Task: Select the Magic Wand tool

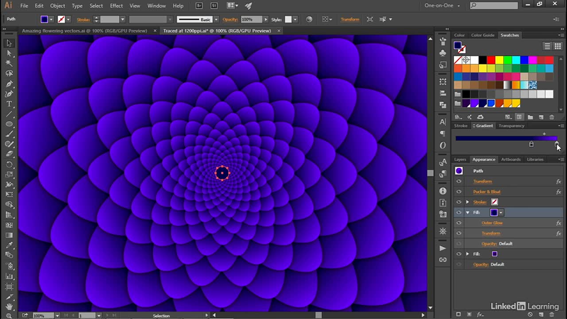Action: pyautogui.click(x=9, y=63)
